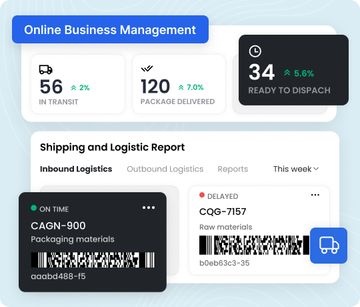
Task: Open the Ready to Dispach dark card
Action: pyautogui.click(x=293, y=70)
